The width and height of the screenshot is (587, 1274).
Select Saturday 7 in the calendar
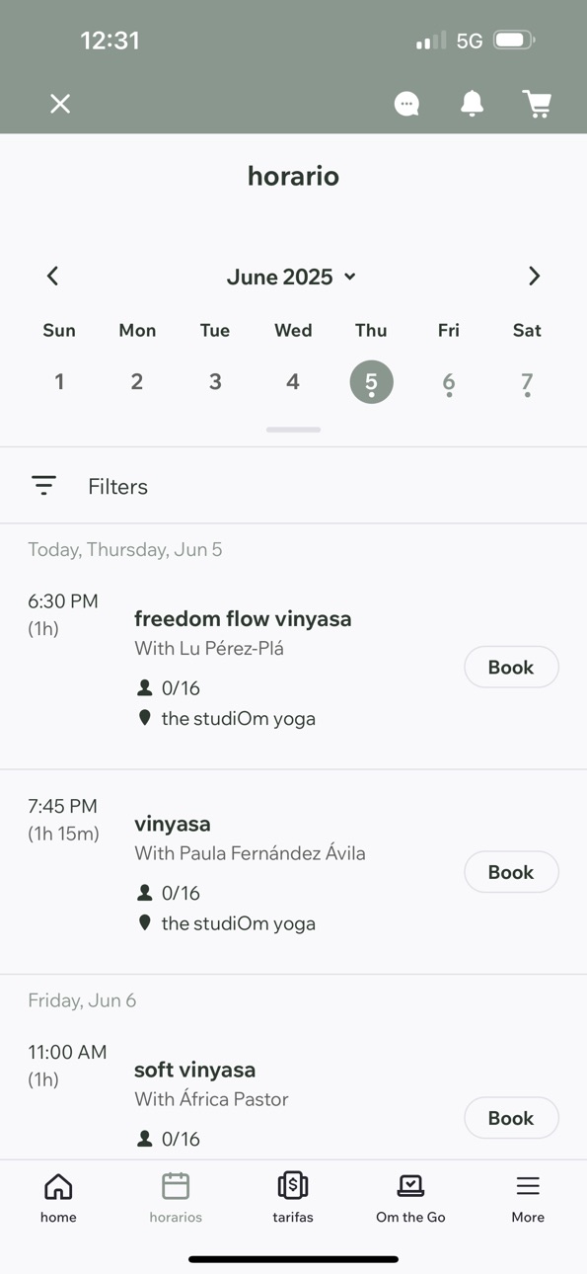527,382
